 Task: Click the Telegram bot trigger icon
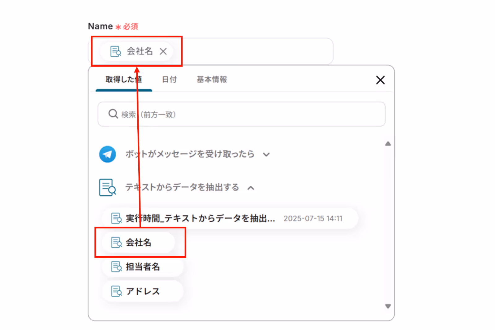tap(107, 154)
